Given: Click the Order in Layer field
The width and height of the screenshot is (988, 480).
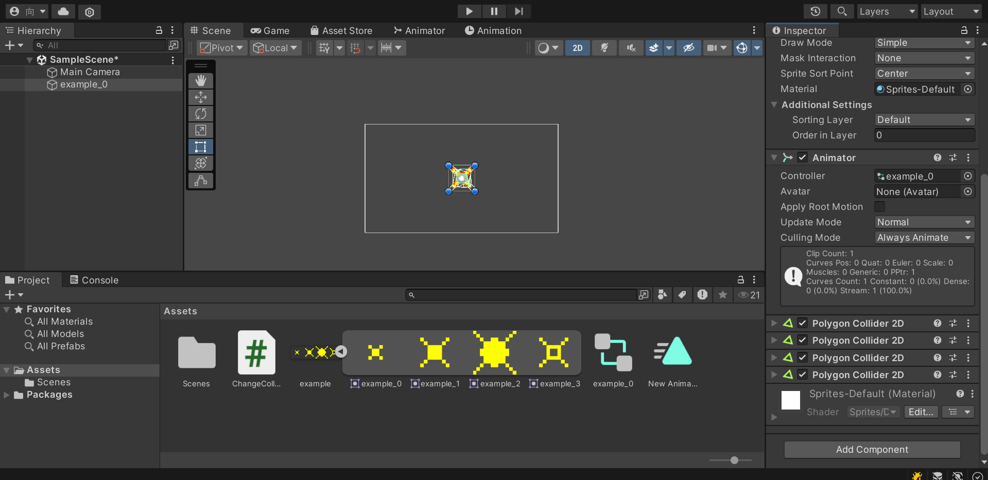Looking at the screenshot, I should [925, 135].
